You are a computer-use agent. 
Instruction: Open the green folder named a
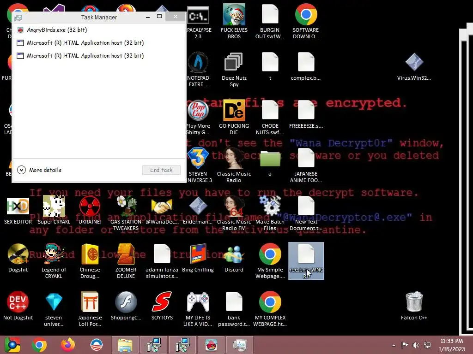pos(270,163)
